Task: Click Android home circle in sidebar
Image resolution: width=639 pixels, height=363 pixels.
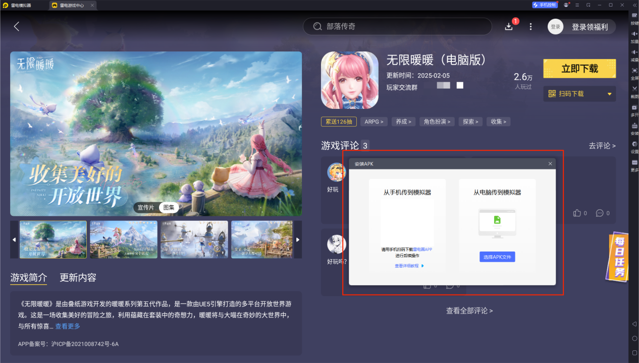Action: click(x=634, y=338)
